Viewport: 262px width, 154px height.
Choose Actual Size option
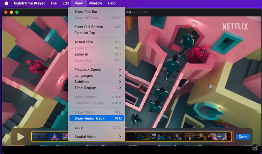click(96, 42)
